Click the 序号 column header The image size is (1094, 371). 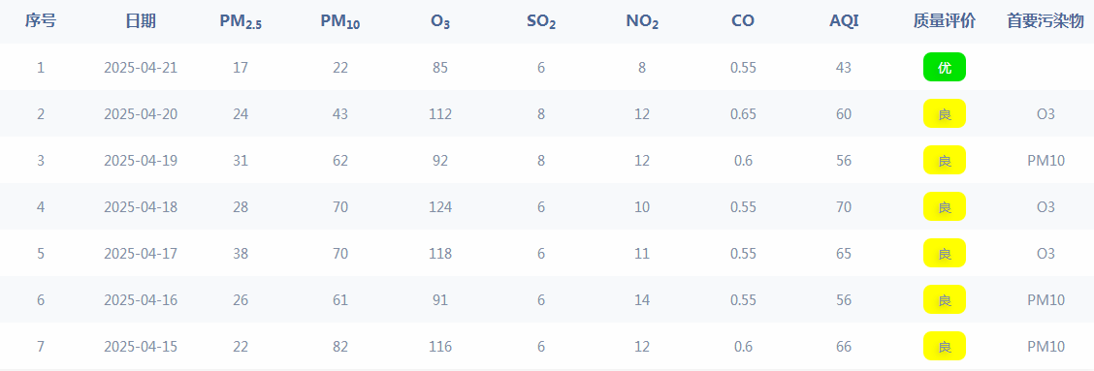pyautogui.click(x=41, y=21)
